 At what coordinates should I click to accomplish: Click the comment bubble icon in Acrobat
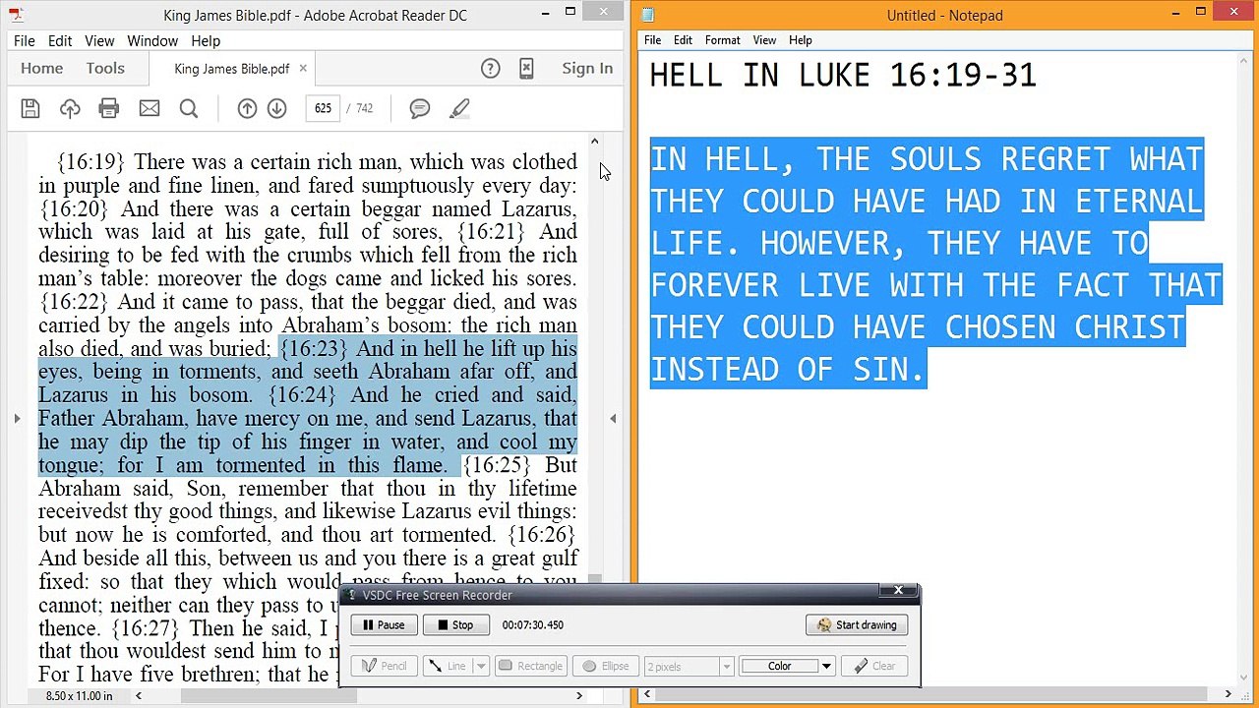click(x=420, y=109)
